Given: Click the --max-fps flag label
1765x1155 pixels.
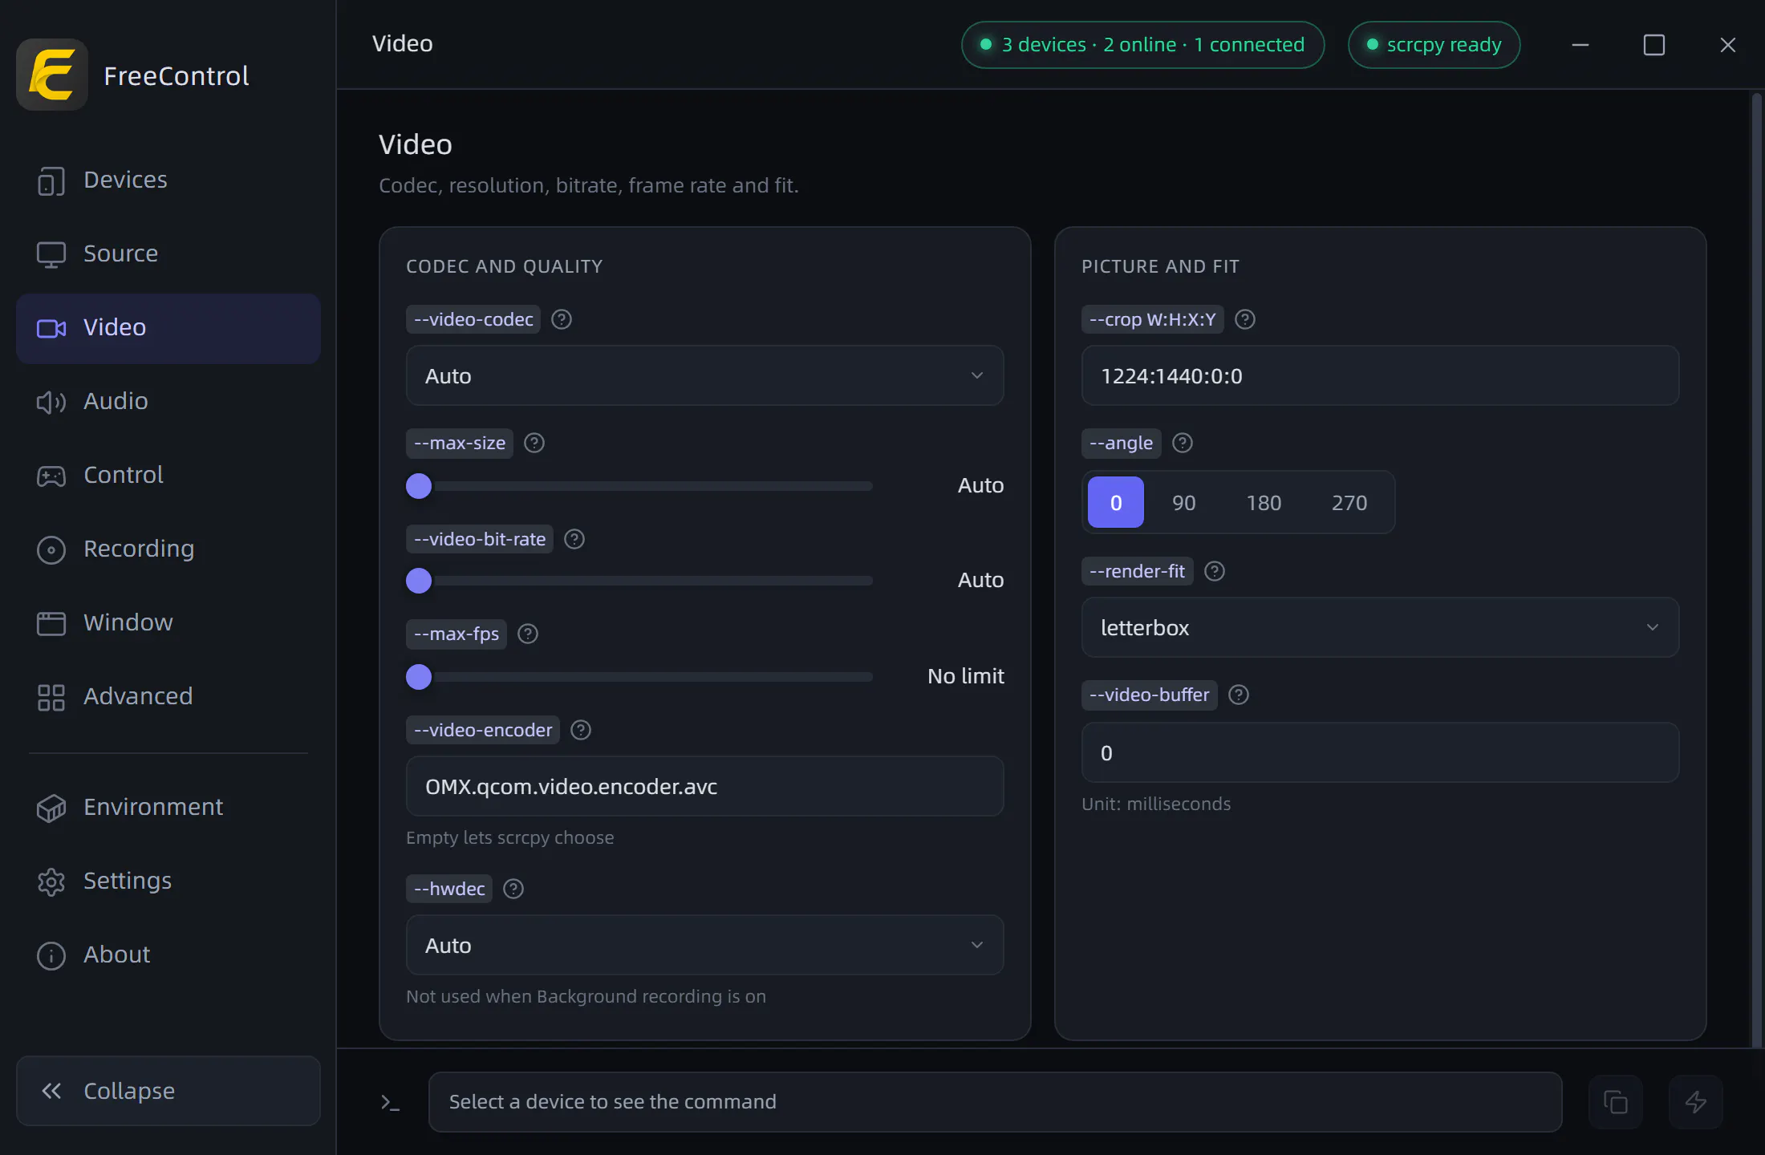Looking at the screenshot, I should point(456,634).
